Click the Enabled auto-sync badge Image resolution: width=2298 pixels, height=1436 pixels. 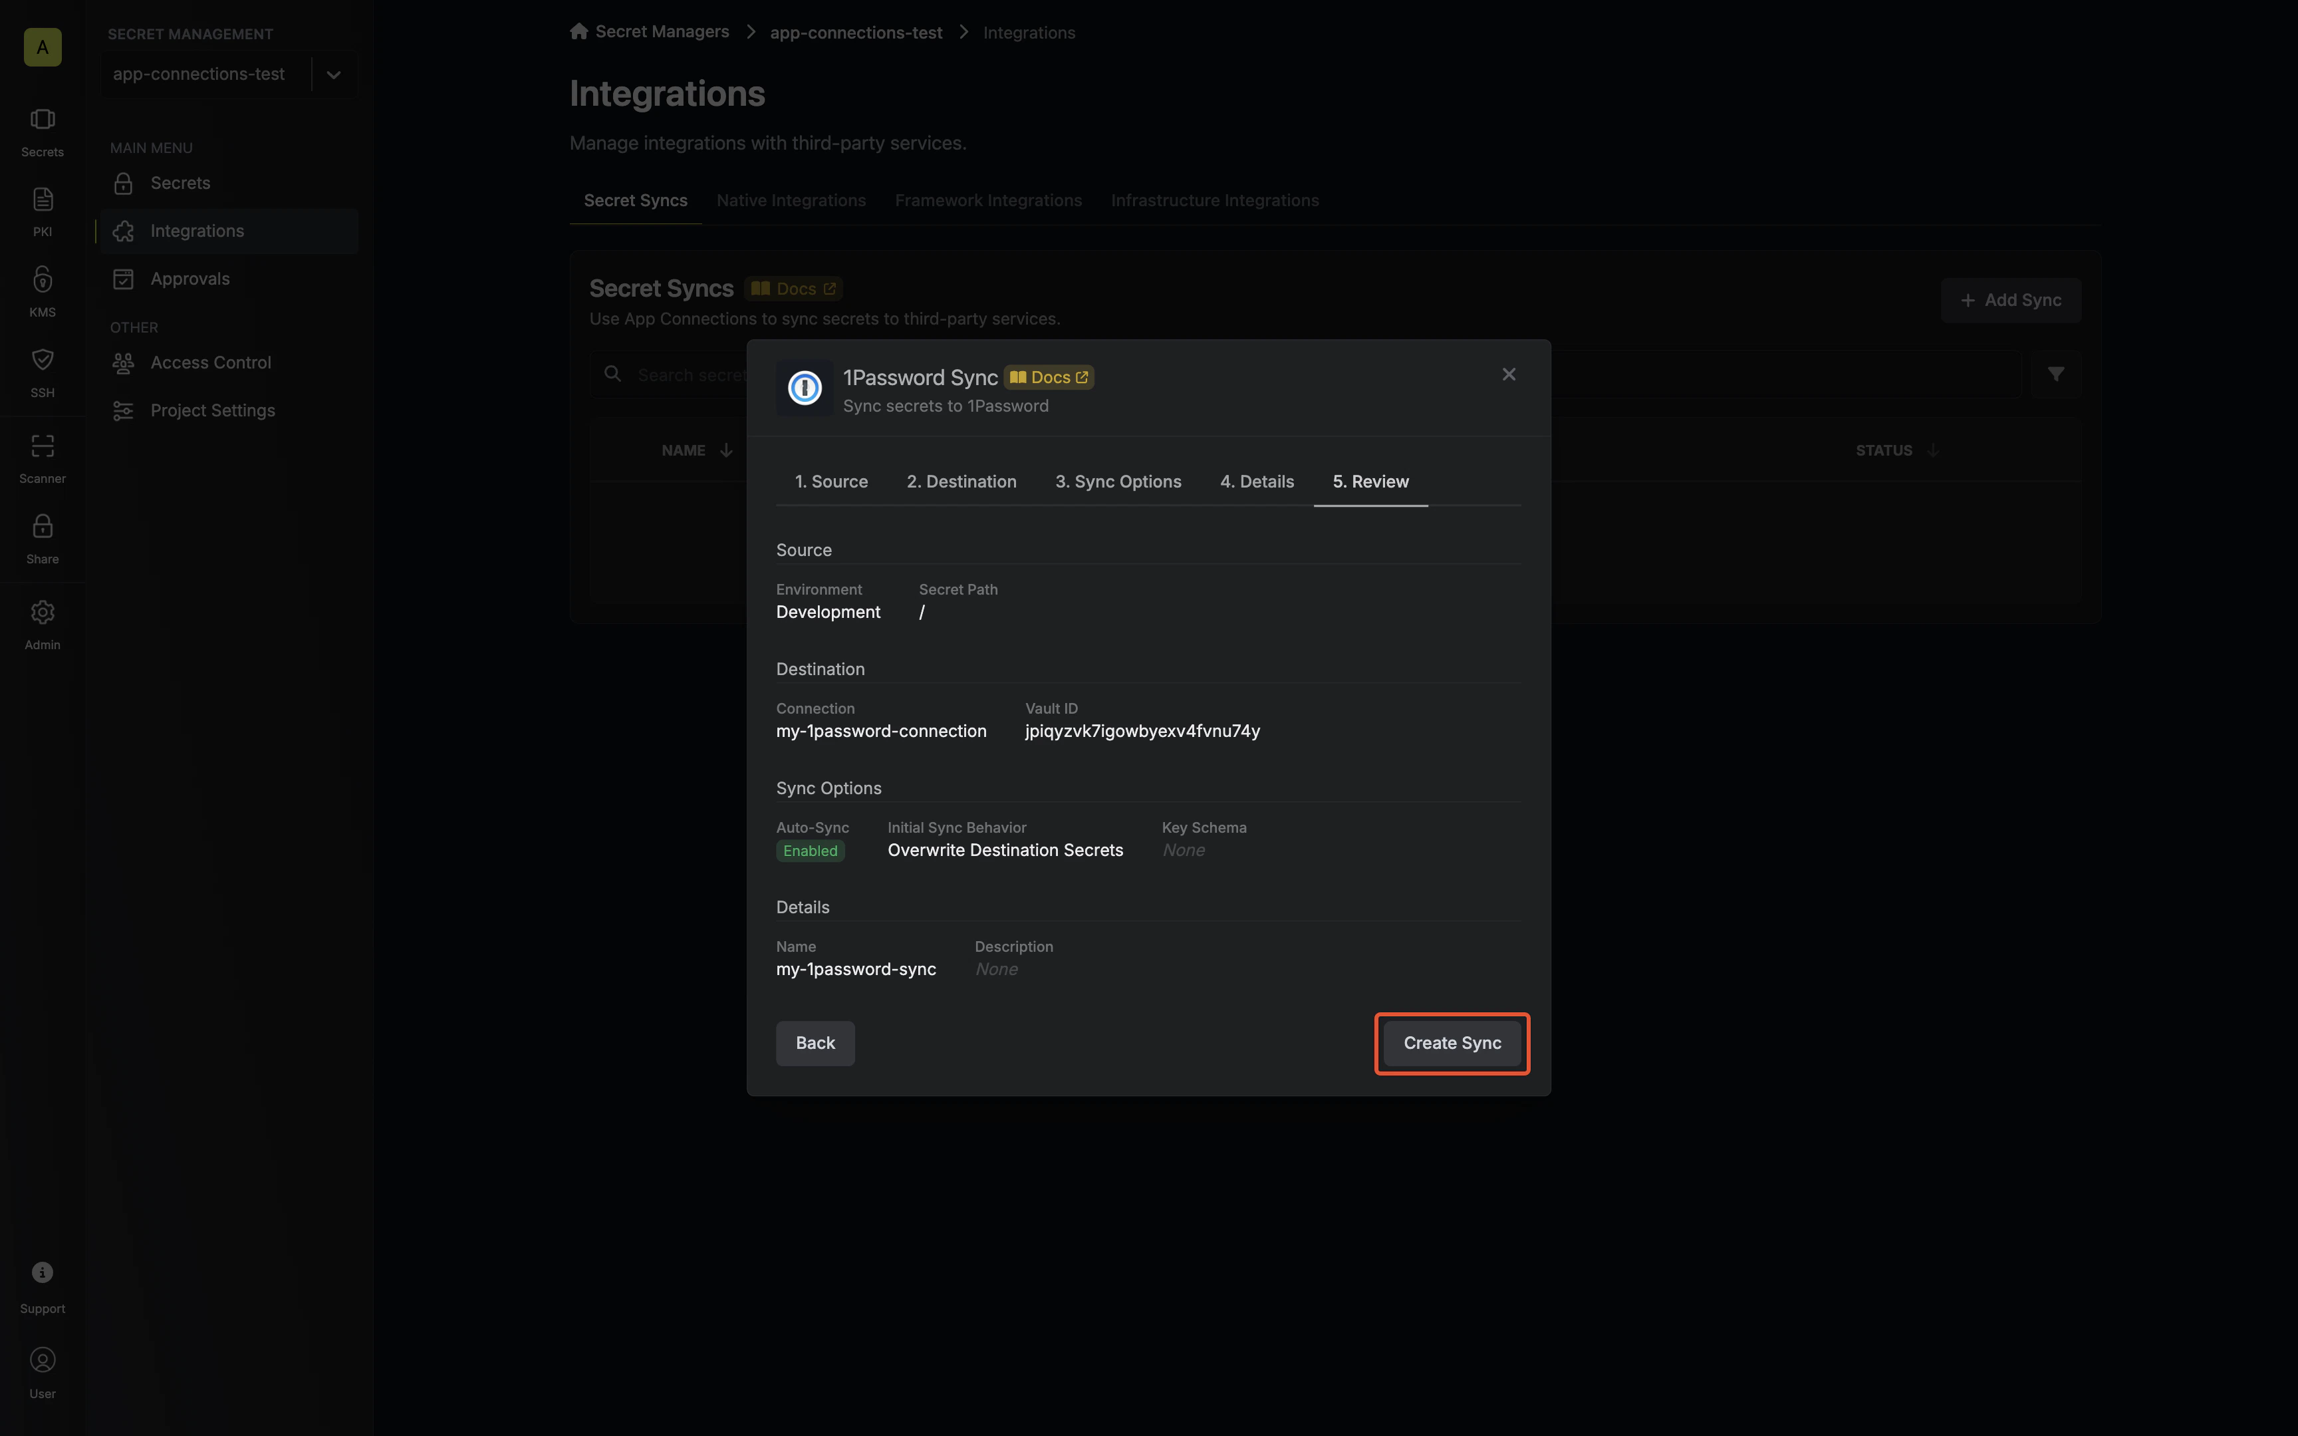[x=810, y=851]
